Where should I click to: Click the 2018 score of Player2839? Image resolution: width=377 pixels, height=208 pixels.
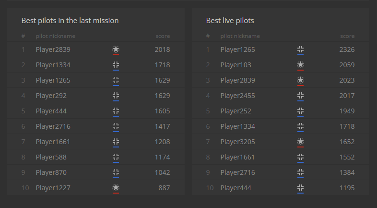[162, 49]
